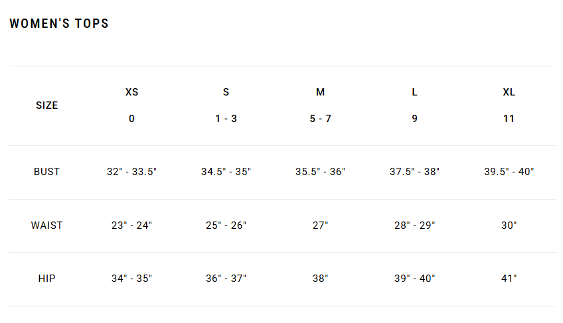Select the XS waist value 23" - 24"
Viewport: 563px width, 323px height.
click(x=131, y=226)
